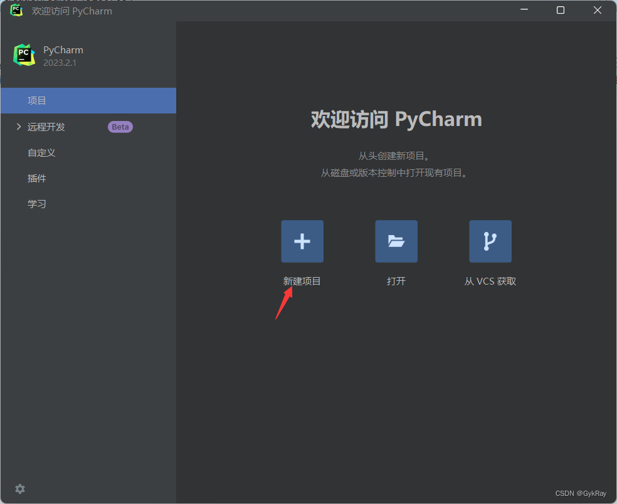
Task: Click the 从磁盘或版本控制中打开现有项目 text
Action: tap(394, 173)
